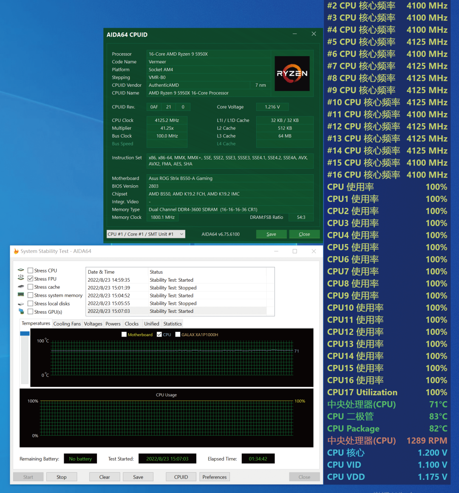Enable the GALAX XA1P1000H temperature checkbox
Image resolution: width=459 pixels, height=493 pixels.
(x=178, y=334)
